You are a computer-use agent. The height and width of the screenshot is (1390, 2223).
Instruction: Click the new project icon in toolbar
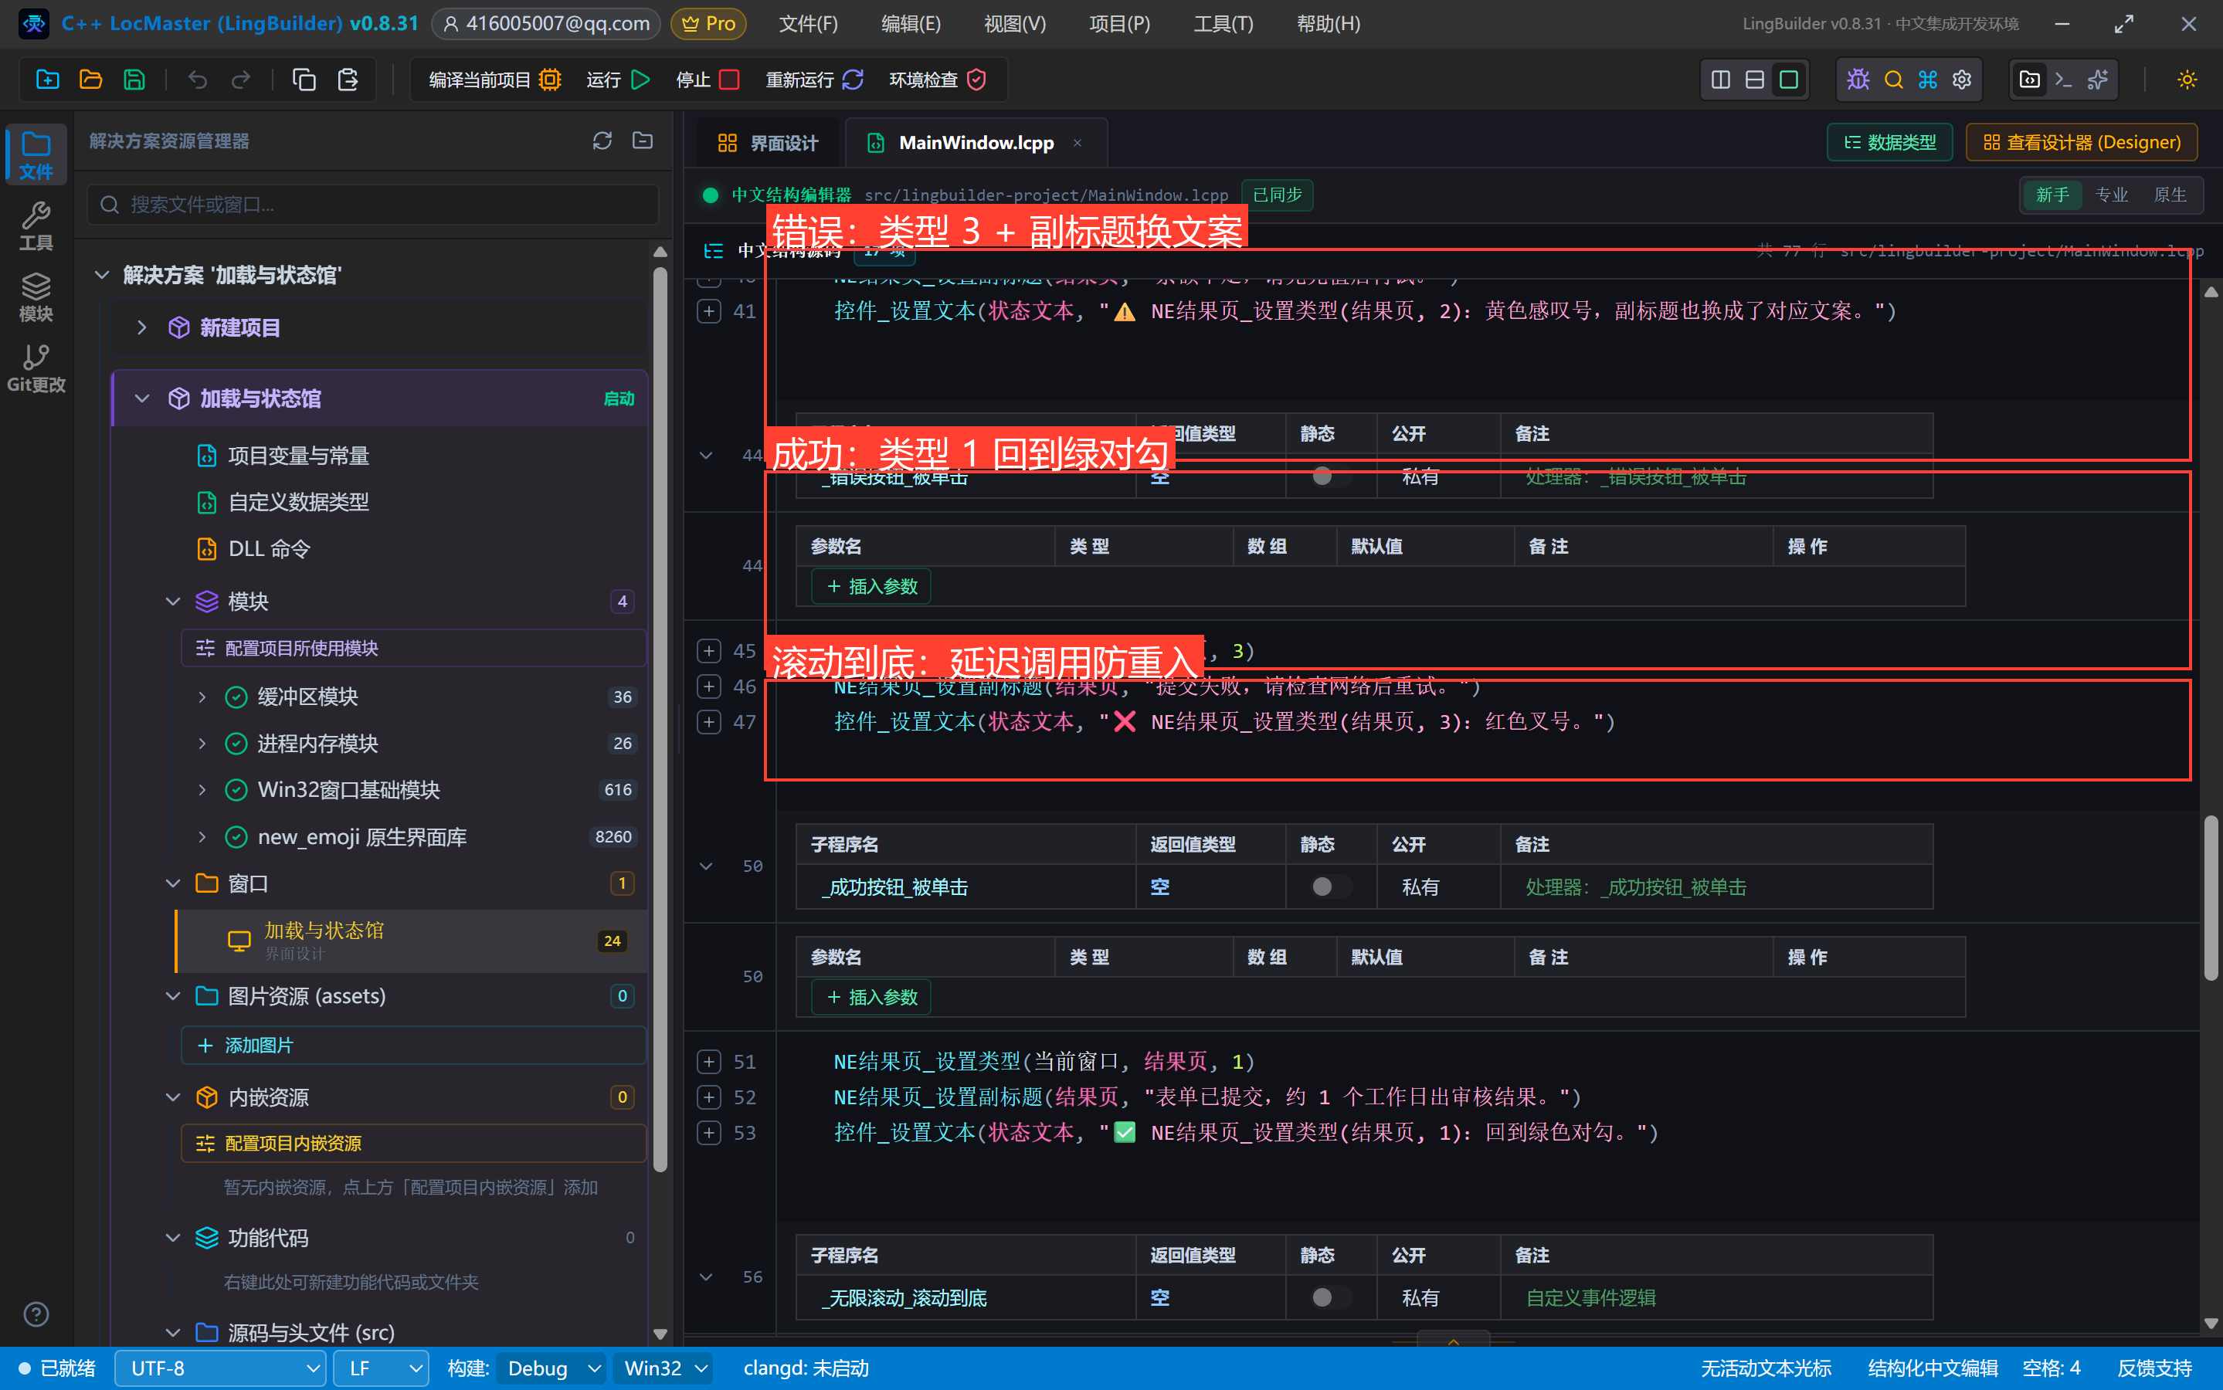point(47,80)
